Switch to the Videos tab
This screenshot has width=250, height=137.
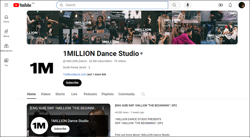(x=46, y=94)
